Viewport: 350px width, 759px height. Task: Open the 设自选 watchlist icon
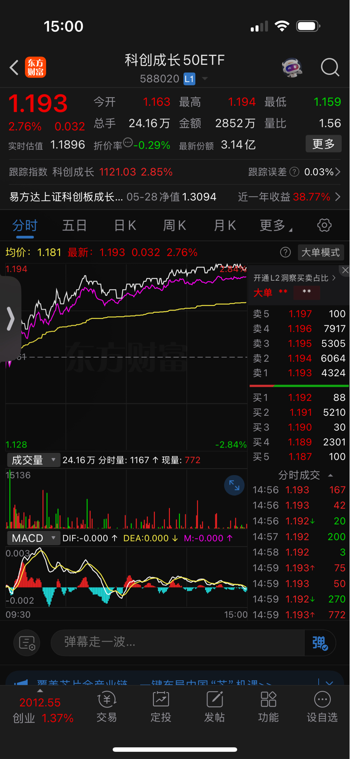[x=322, y=707]
